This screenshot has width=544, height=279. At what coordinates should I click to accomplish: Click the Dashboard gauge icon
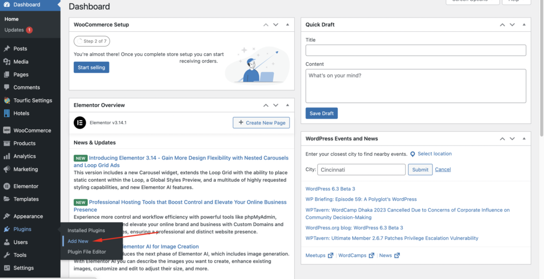(x=6, y=4)
